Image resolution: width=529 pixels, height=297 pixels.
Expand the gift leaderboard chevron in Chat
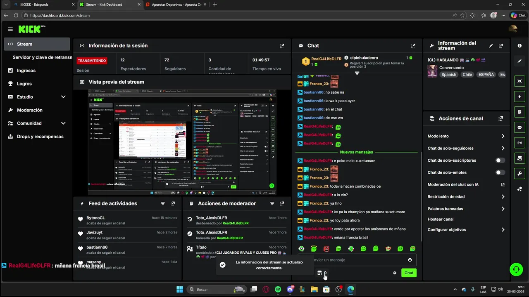coord(357,73)
